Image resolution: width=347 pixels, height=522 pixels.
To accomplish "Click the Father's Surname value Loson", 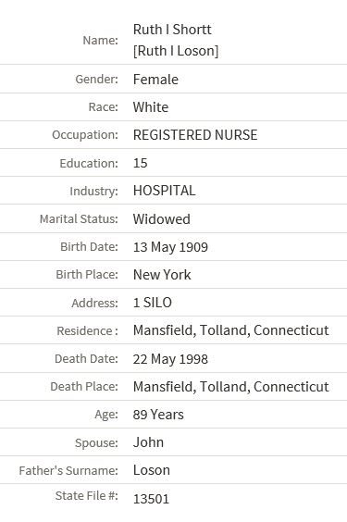I will click(x=152, y=470).
